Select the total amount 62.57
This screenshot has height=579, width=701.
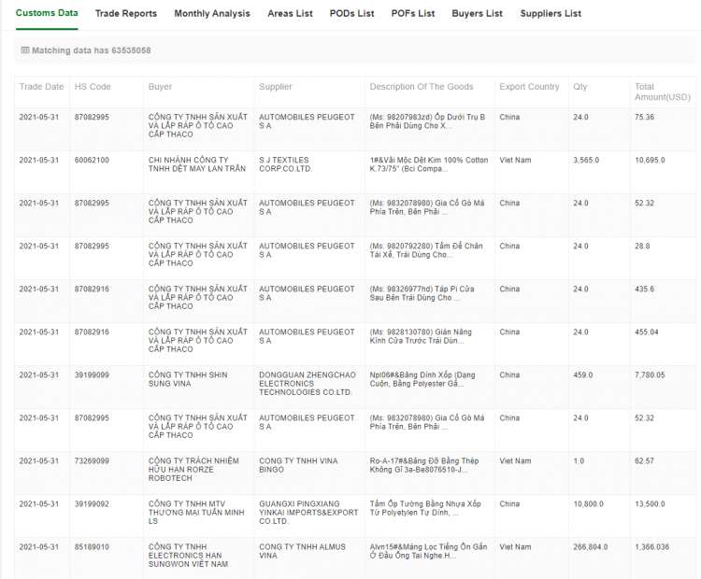(x=644, y=460)
